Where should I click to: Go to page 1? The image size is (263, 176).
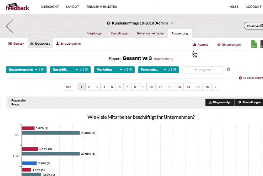click(81, 87)
